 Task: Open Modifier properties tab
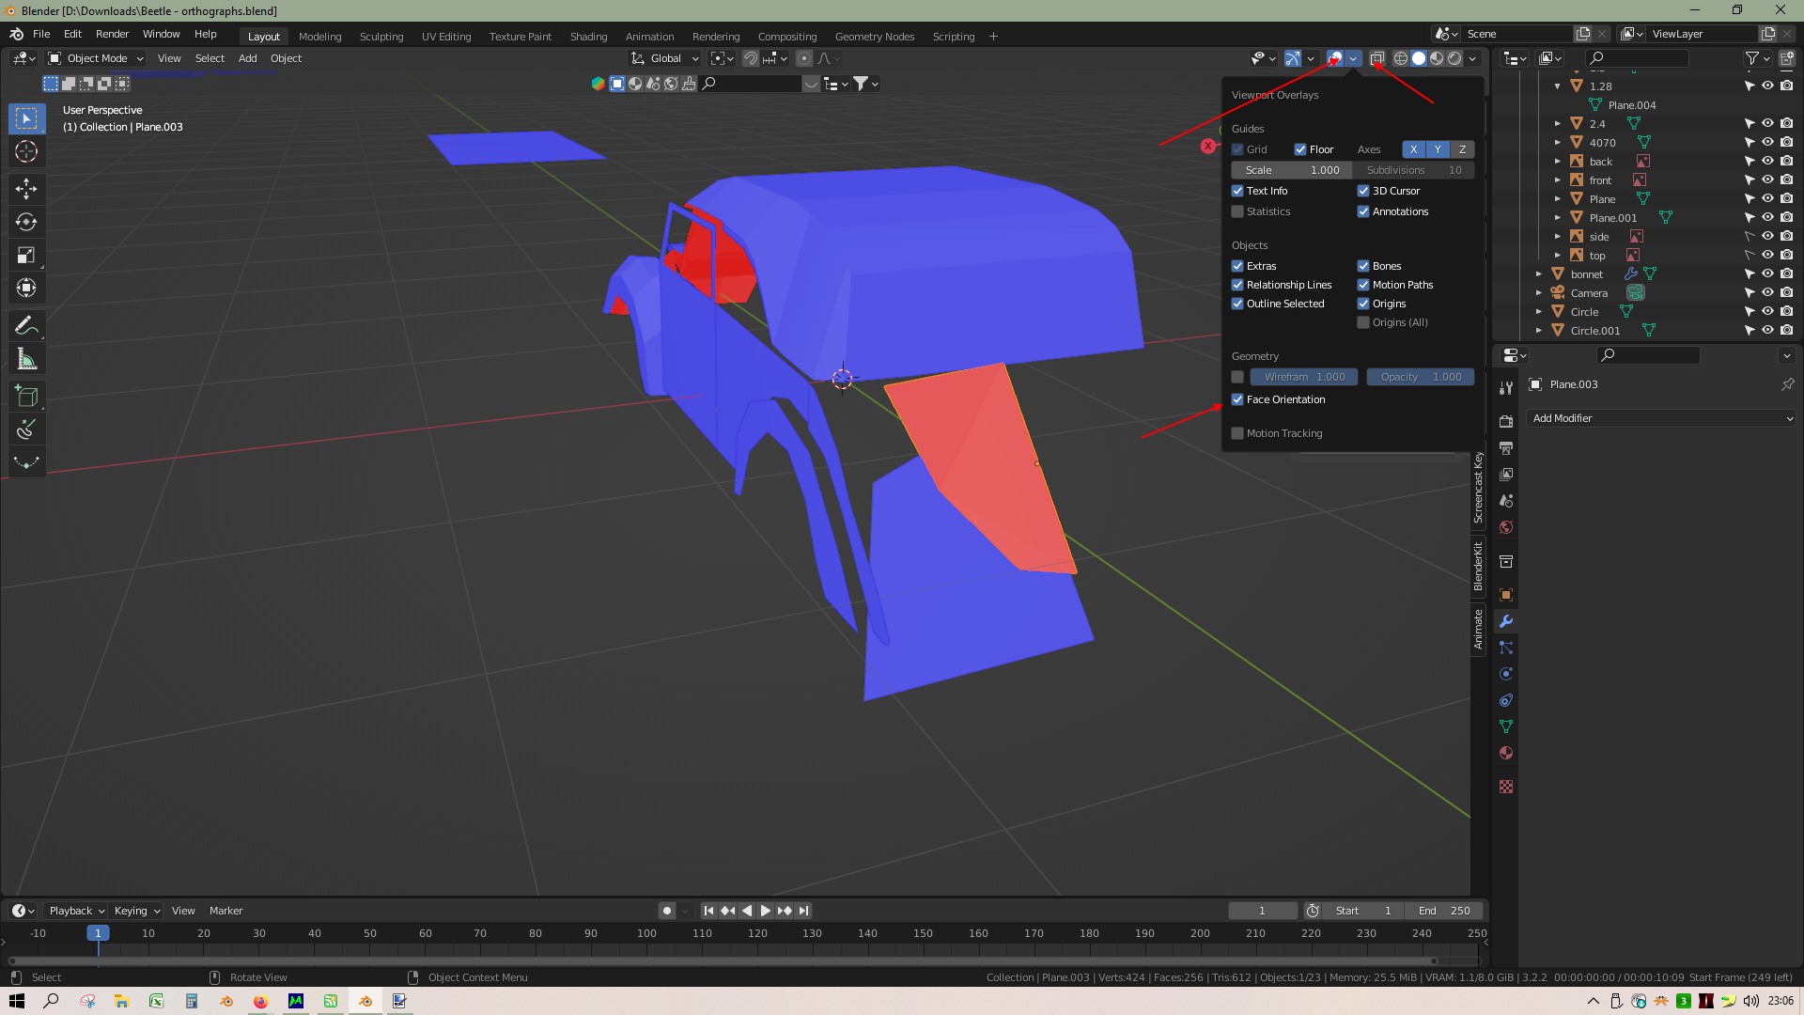click(x=1506, y=621)
